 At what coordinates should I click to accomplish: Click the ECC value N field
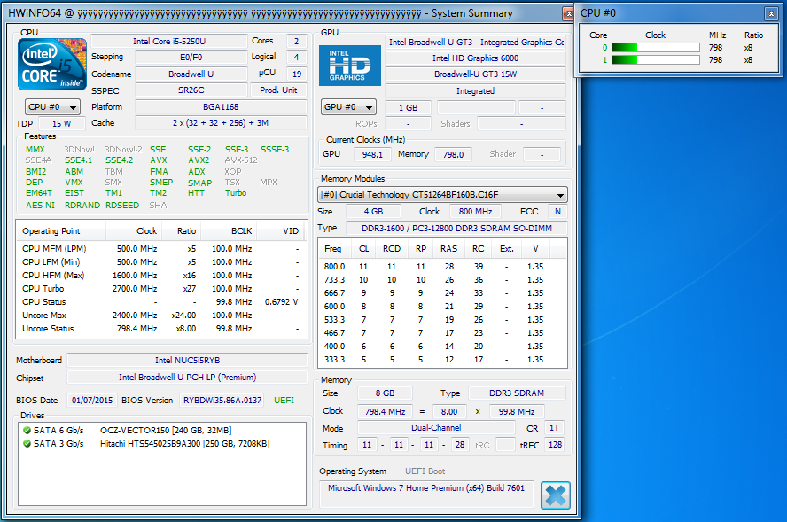[x=557, y=212]
